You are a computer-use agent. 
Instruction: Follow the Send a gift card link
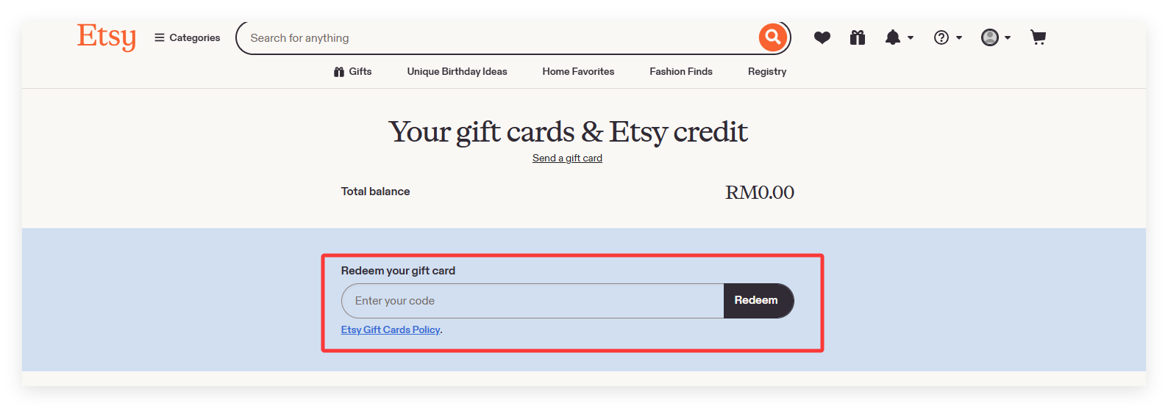(x=567, y=158)
